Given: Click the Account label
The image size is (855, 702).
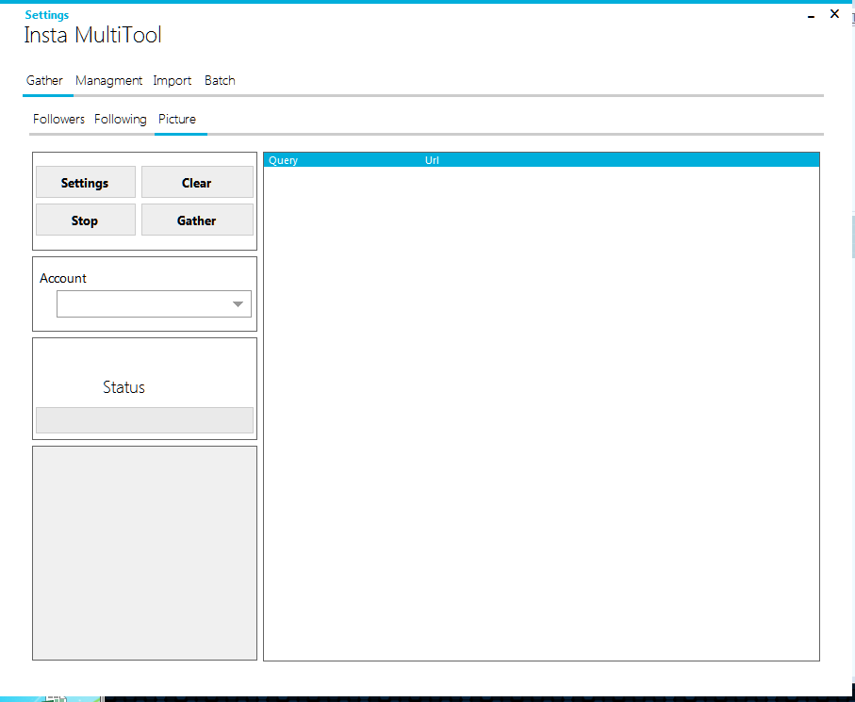Looking at the screenshot, I should 63,278.
